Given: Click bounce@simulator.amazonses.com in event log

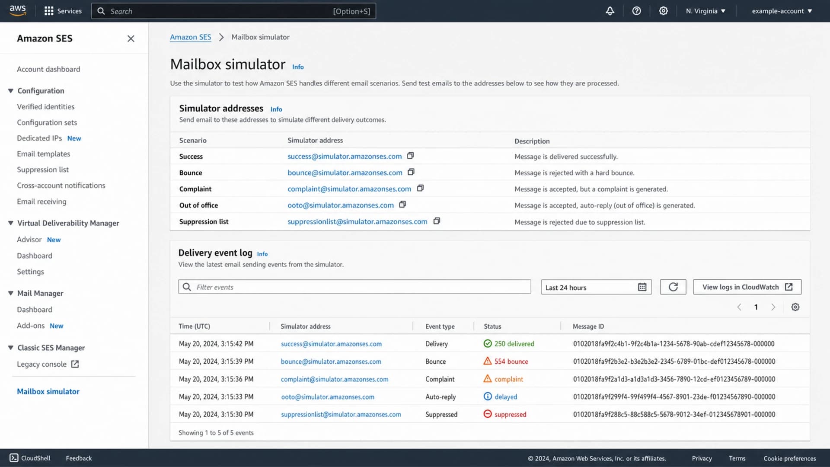Looking at the screenshot, I should (x=331, y=361).
